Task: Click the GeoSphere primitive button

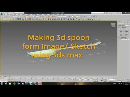Action: (126, 32)
